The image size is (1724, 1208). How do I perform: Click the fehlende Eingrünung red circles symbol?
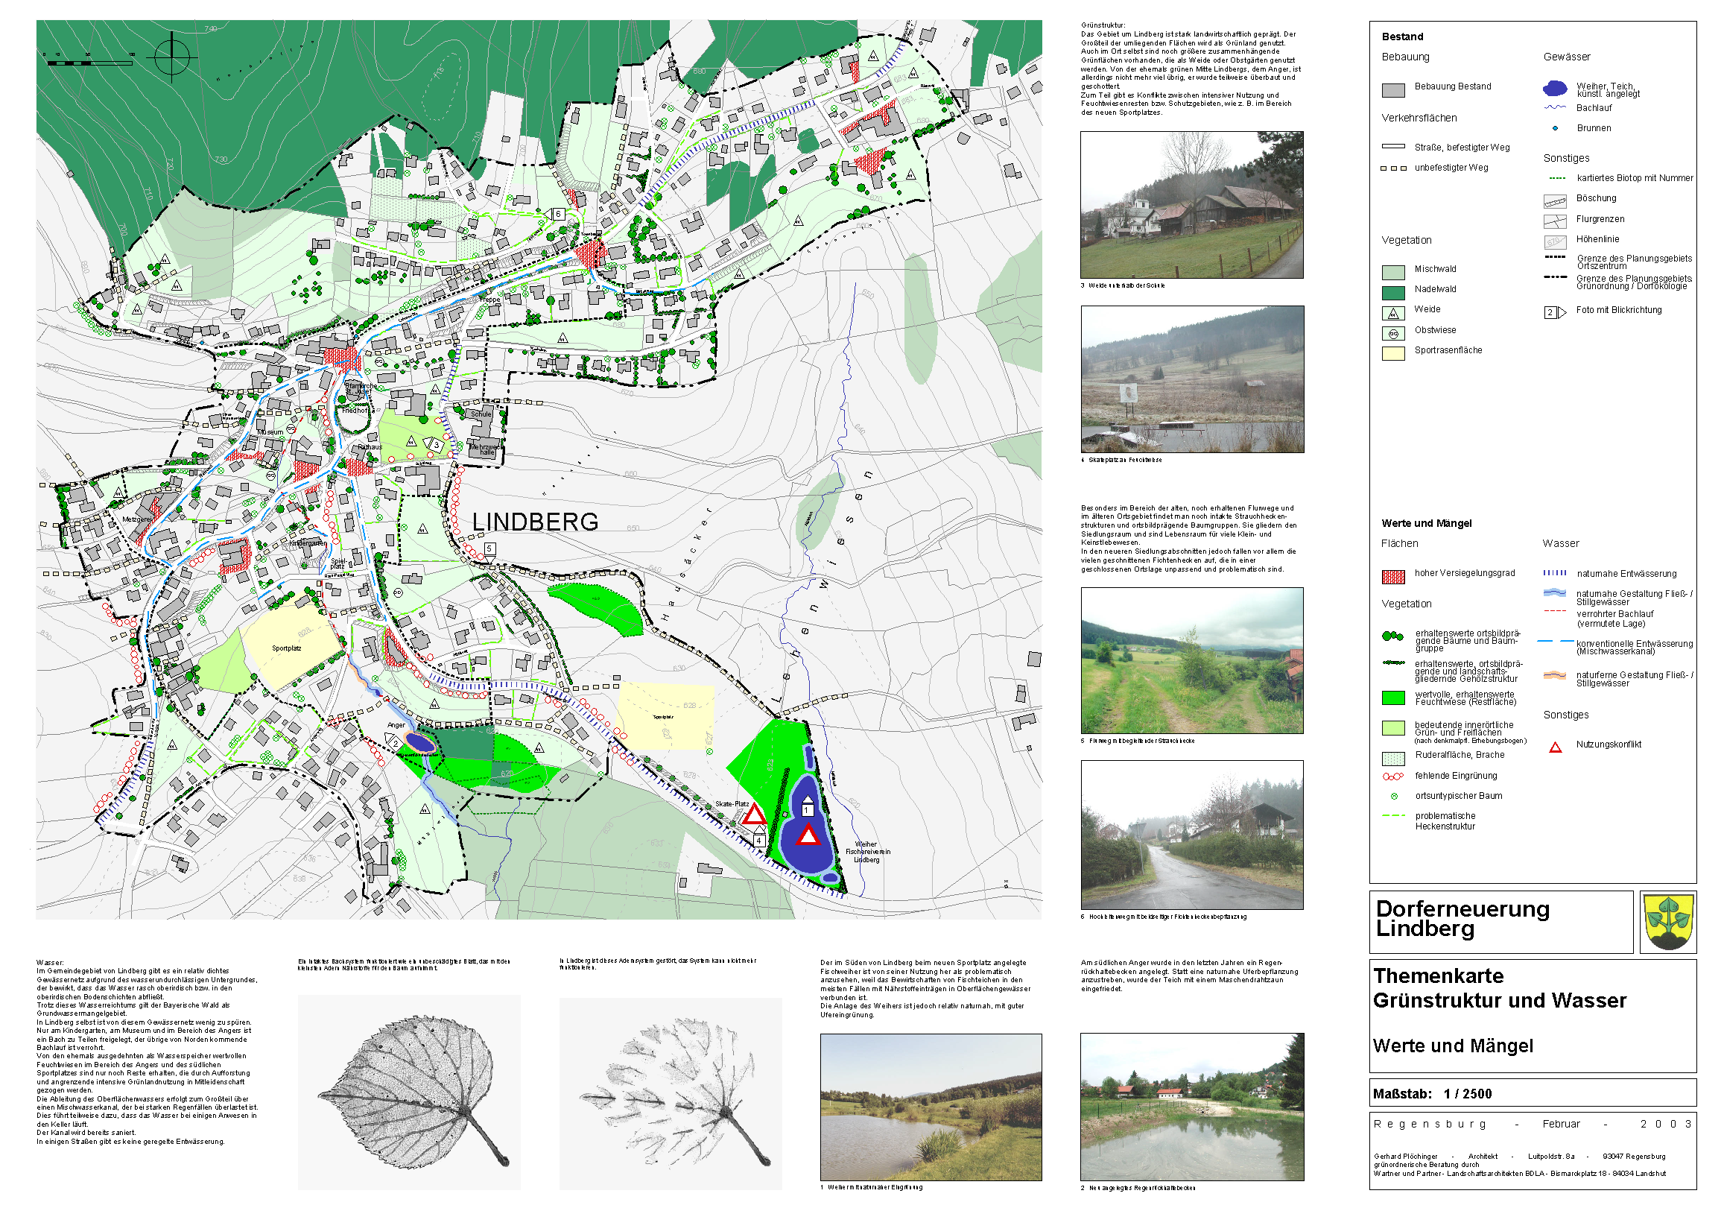(x=1392, y=776)
